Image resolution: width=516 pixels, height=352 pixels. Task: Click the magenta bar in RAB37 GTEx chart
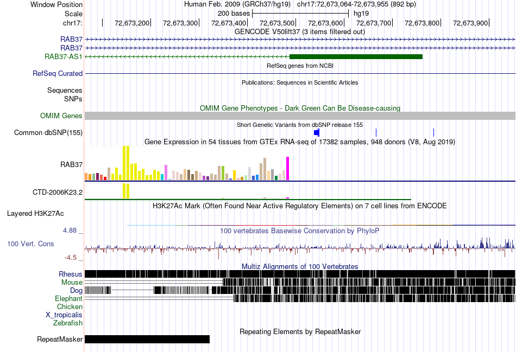[x=288, y=168]
